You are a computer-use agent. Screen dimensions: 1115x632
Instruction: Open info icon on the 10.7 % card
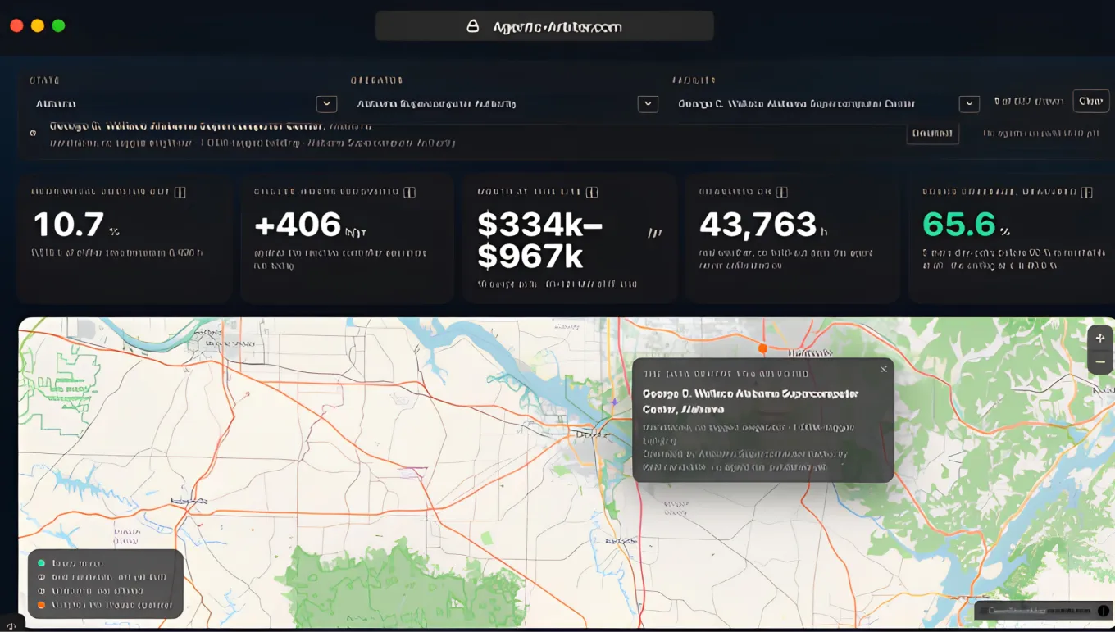click(180, 192)
